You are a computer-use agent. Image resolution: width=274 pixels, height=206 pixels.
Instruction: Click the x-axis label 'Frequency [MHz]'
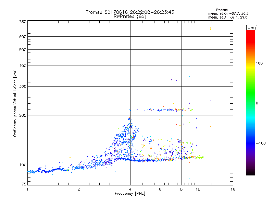point(130,194)
